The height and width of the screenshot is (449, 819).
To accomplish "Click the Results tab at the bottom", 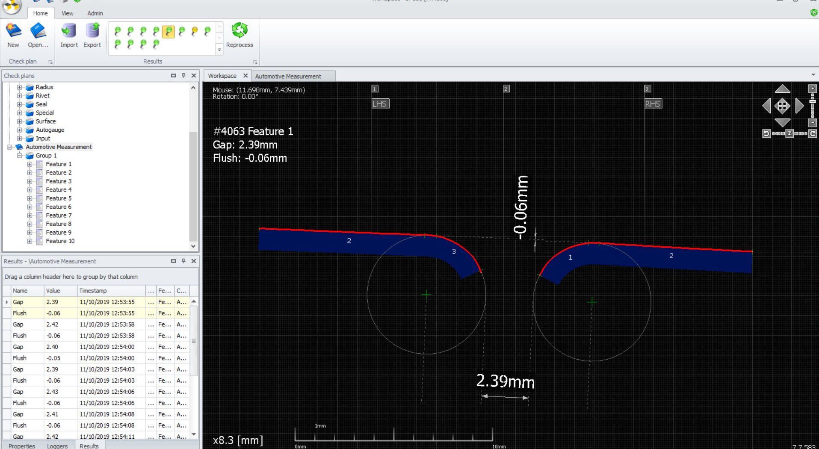I will click(x=89, y=446).
